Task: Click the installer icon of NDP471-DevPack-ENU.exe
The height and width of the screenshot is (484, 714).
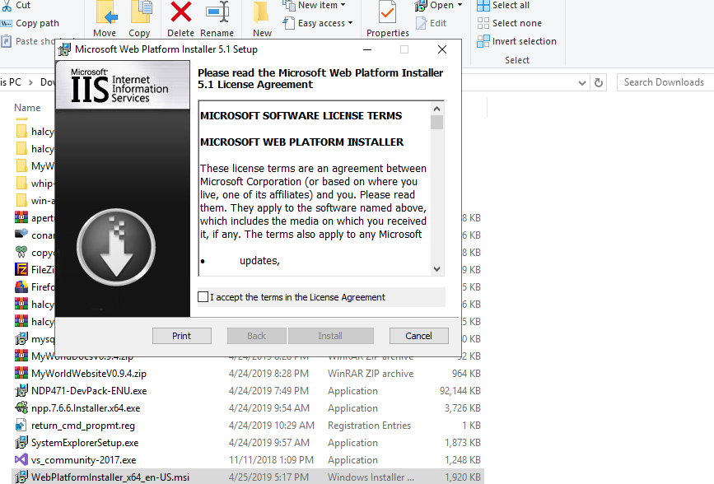Action: coord(21,391)
